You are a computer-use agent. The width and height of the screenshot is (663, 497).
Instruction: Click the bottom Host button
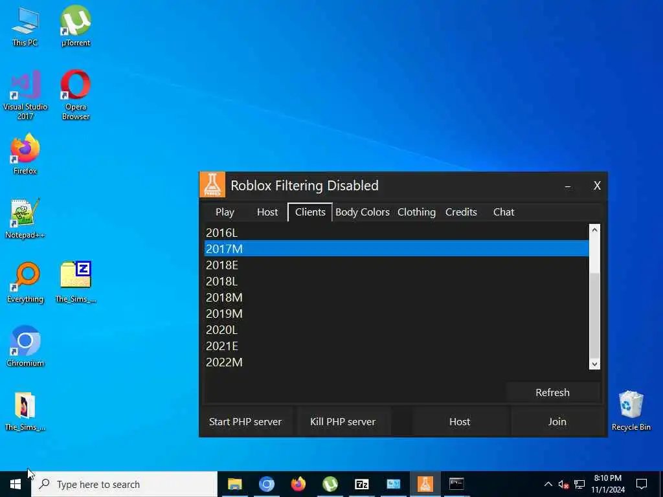pyautogui.click(x=460, y=422)
